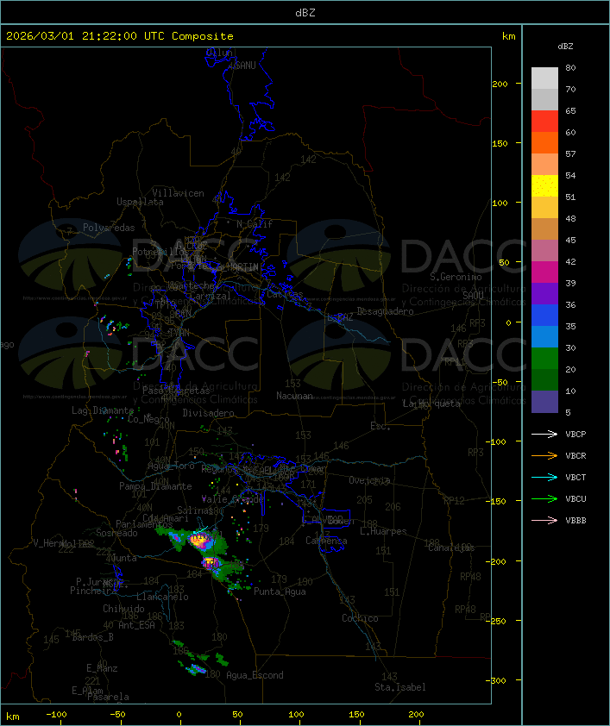Click the Villavicen place label
The image size is (610, 726).
[179, 193]
